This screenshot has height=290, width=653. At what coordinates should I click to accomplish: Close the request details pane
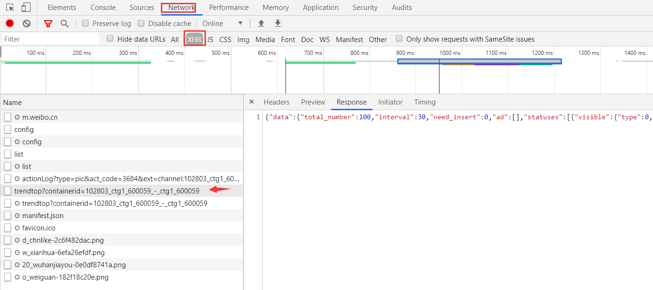pyautogui.click(x=252, y=102)
